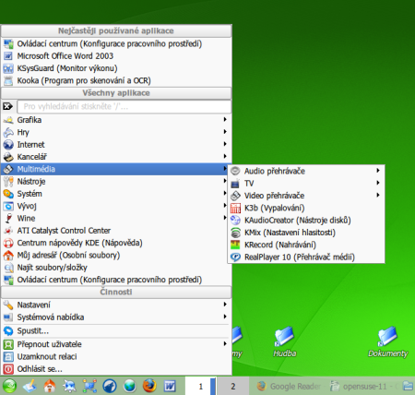
Task: Click the Nástroje tools icon
Action: click(8, 182)
